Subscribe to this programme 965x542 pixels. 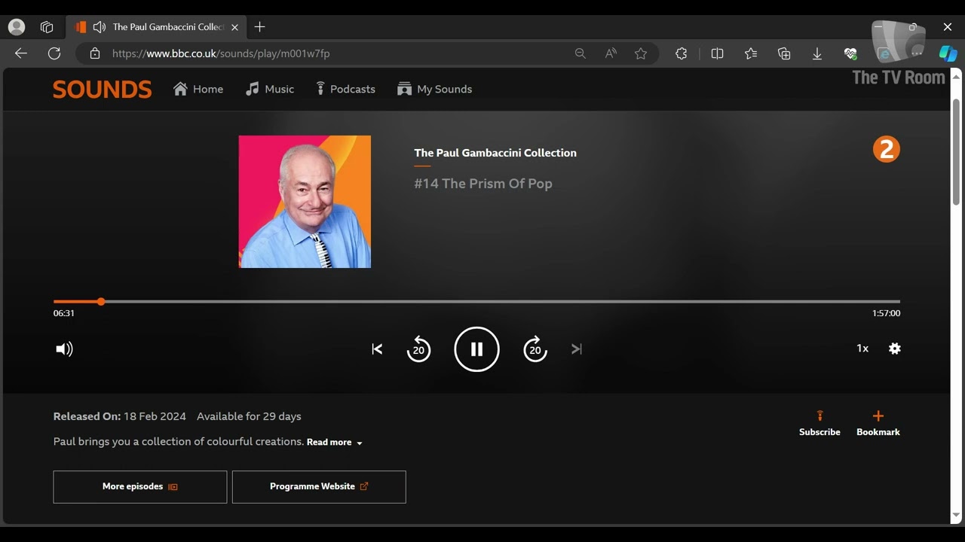(819, 423)
